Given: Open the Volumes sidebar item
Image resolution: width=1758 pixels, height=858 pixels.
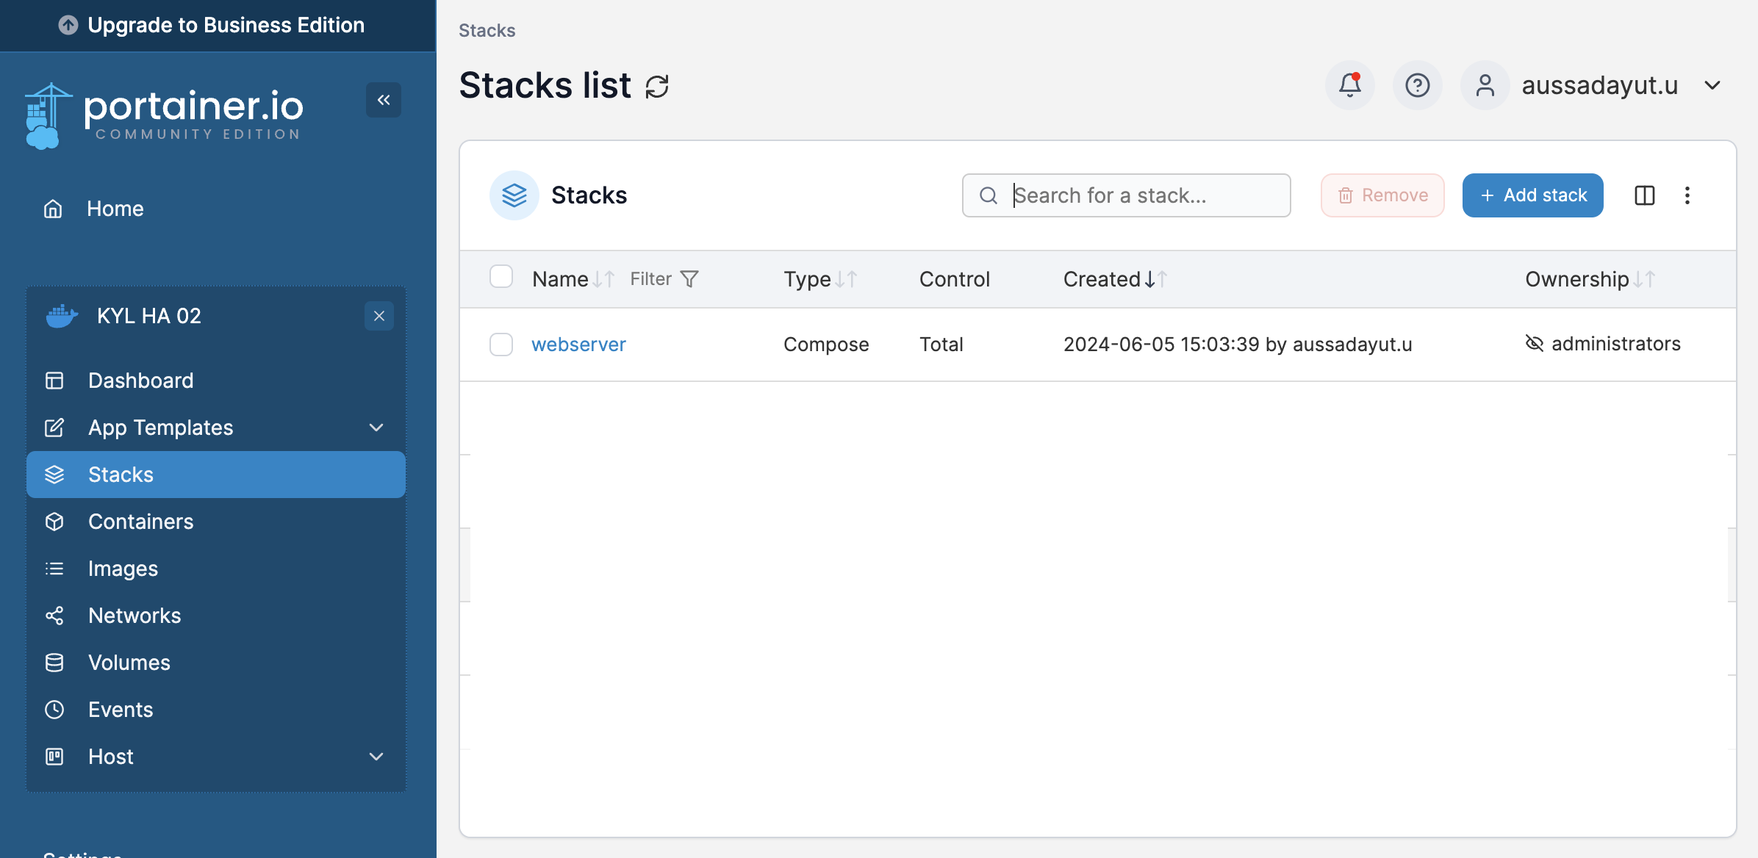Looking at the screenshot, I should 129,663.
